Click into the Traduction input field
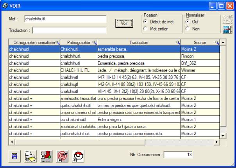This screenshot has height=168, width=236. tap(70, 30)
